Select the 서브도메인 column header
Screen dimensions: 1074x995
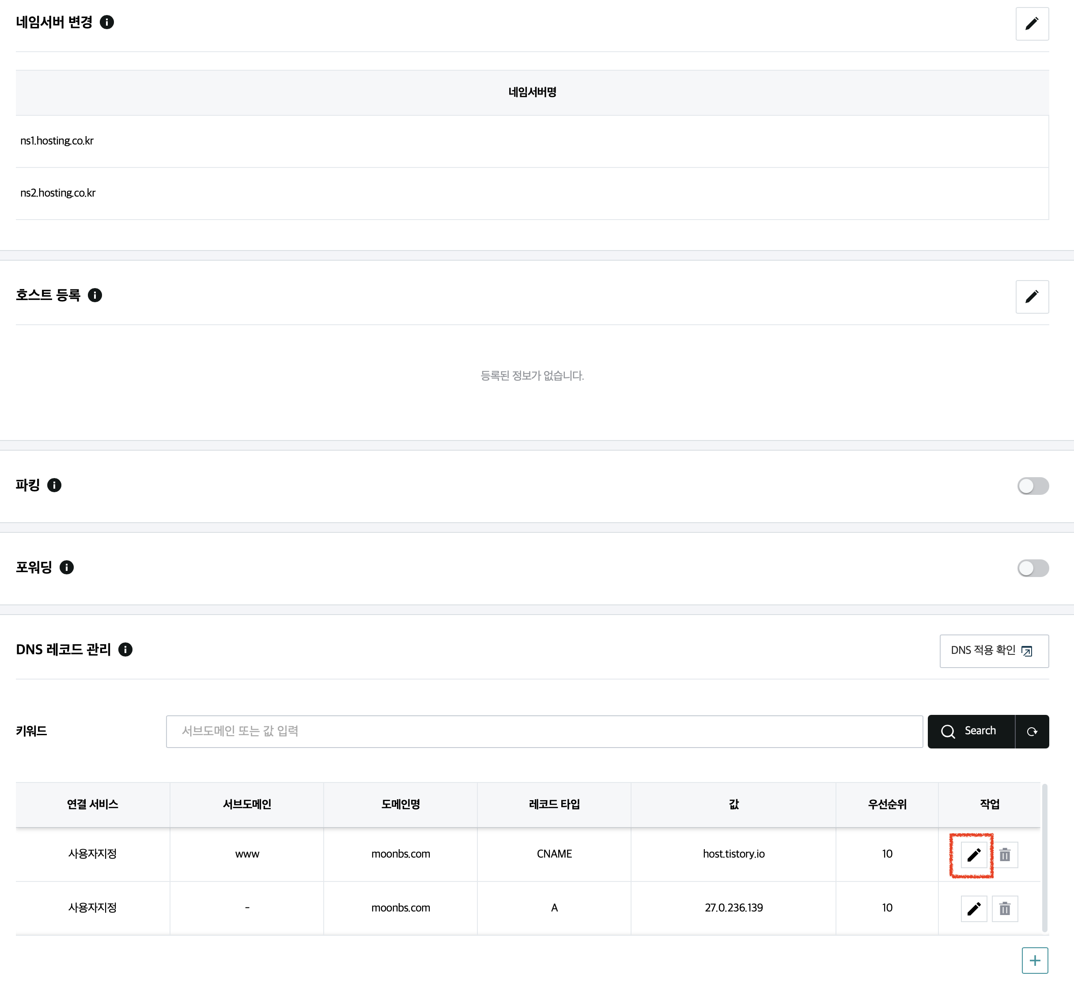pos(247,805)
